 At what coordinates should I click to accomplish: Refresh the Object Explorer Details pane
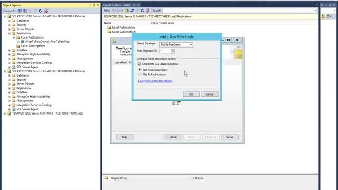142,11
